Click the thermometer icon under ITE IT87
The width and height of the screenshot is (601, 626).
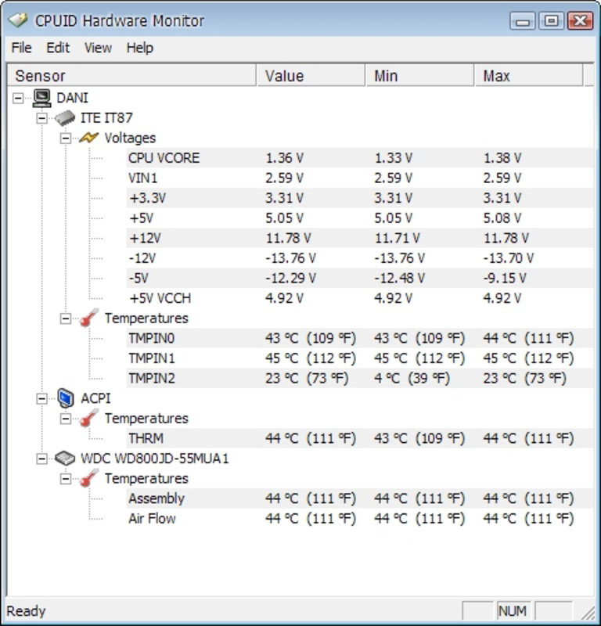[x=88, y=318]
